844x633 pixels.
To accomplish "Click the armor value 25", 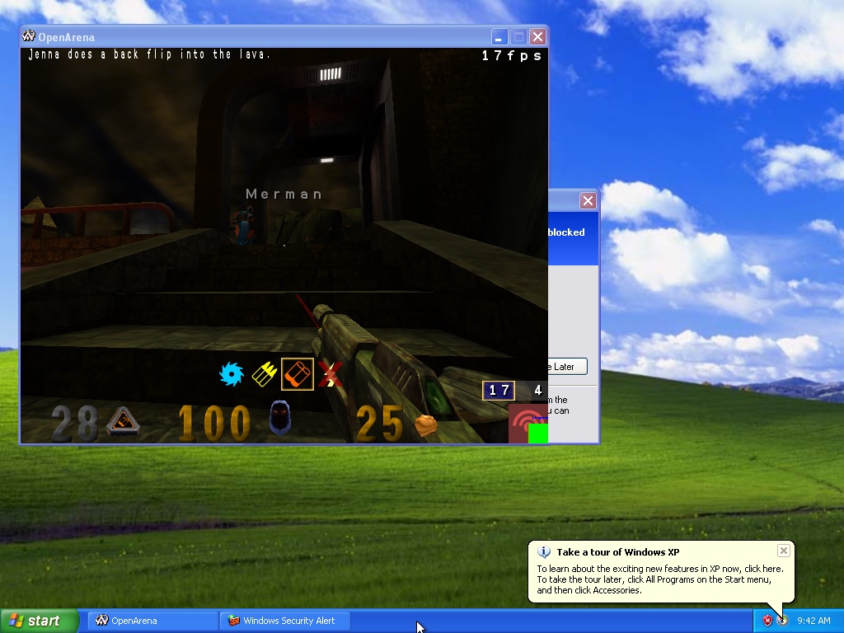I will [x=379, y=424].
